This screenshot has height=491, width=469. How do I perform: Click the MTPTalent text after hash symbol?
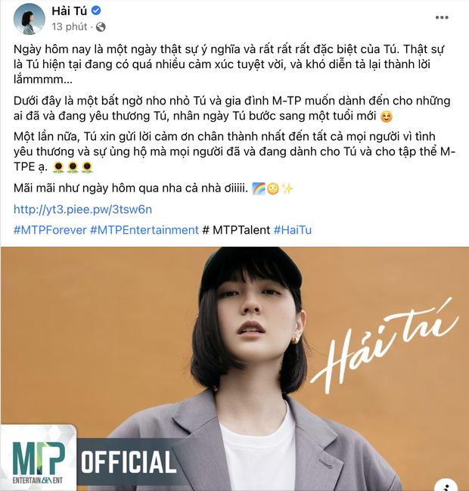(241, 230)
